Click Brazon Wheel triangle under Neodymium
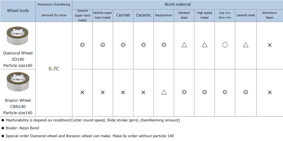This screenshot has height=141, width=283. click(x=164, y=92)
